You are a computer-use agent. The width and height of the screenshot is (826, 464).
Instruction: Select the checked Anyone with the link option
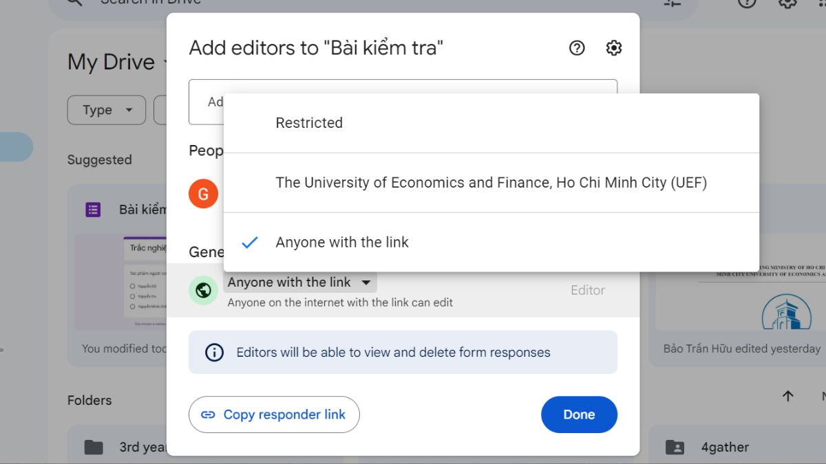pyautogui.click(x=342, y=242)
